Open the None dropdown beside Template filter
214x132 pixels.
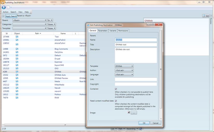pos(52,28)
